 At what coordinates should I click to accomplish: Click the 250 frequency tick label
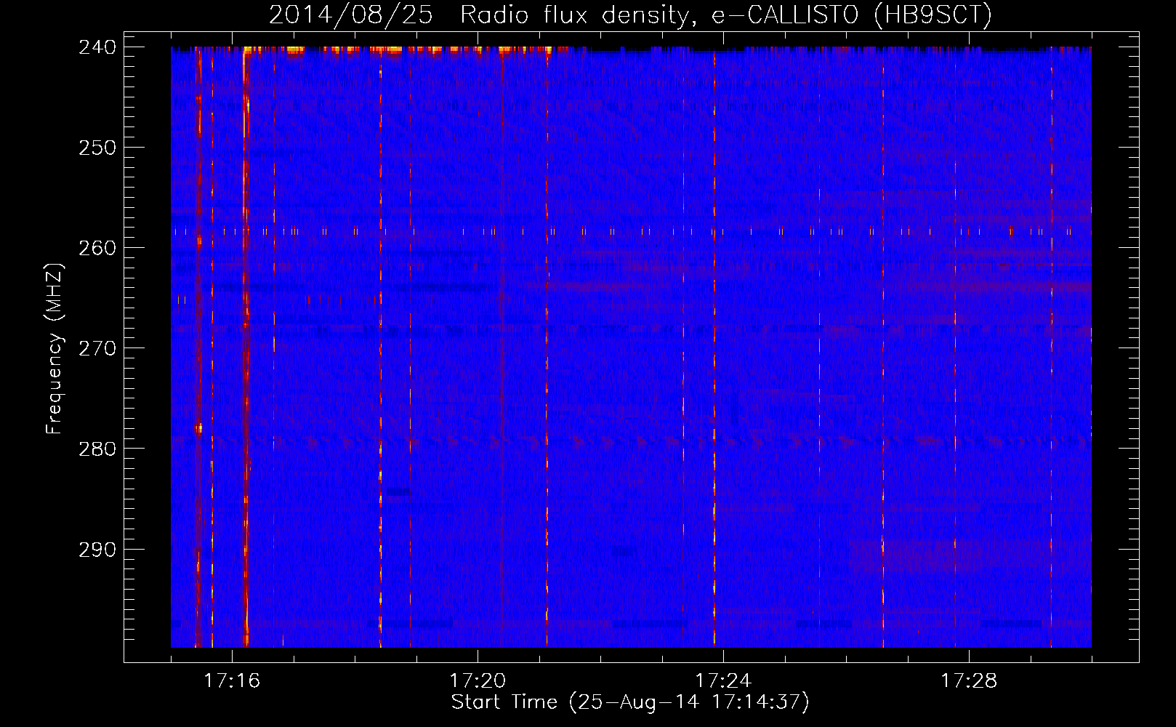pyautogui.click(x=97, y=148)
